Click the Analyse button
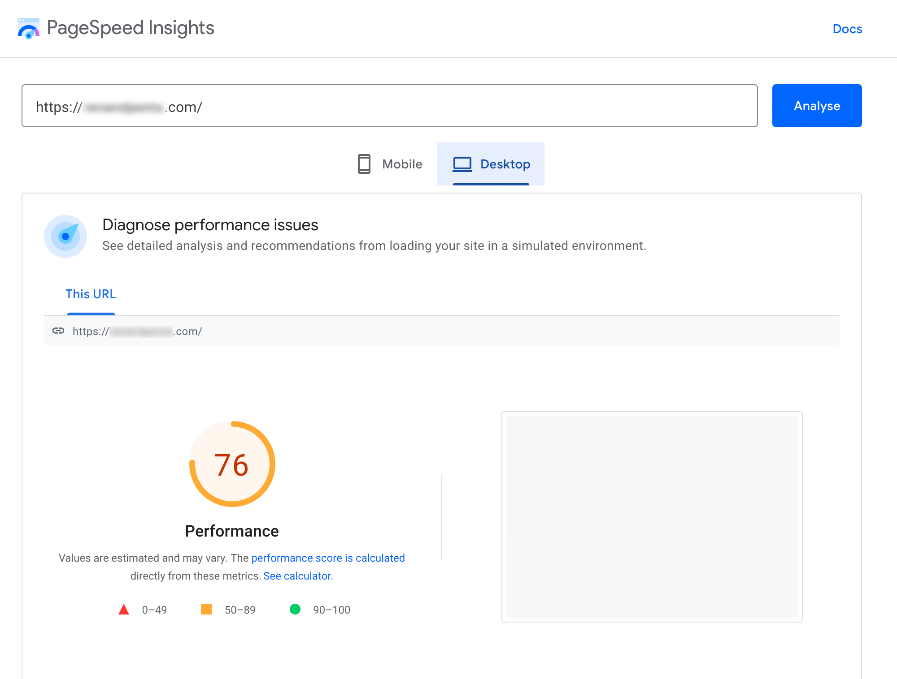Viewport: 897px width, 679px height. point(817,106)
